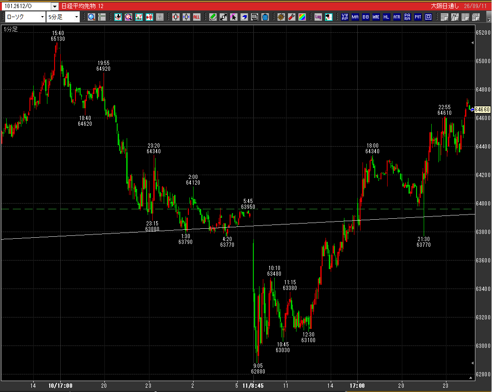Screen dimensions: 492x392
Task: Click the Fibonacci arc icon
Action: (475, 17)
